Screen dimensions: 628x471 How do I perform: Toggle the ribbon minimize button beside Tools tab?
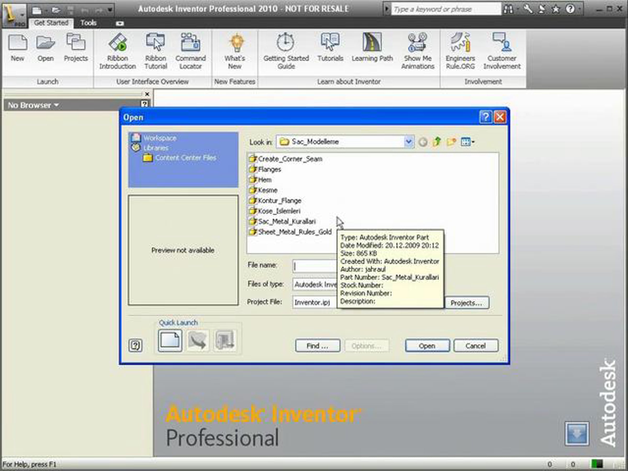(120, 23)
